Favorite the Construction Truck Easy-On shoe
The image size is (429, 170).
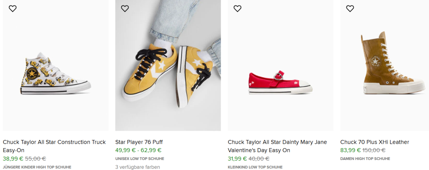[x=13, y=9]
